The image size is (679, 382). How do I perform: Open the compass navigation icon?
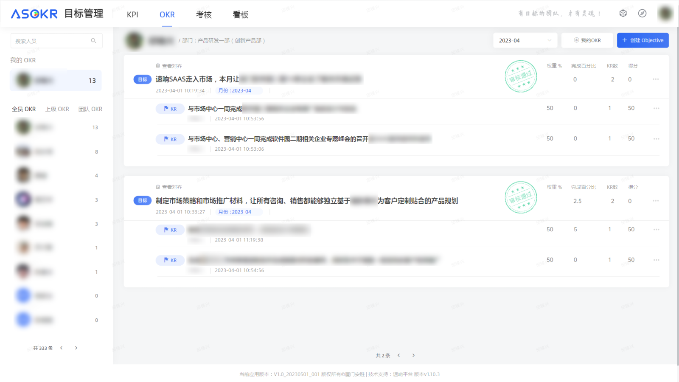(x=642, y=13)
